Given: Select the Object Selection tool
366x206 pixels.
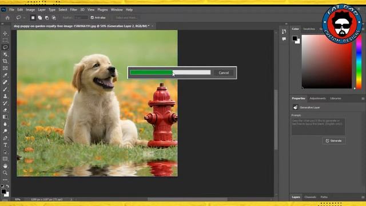Looking at the screenshot, I should (5, 54).
